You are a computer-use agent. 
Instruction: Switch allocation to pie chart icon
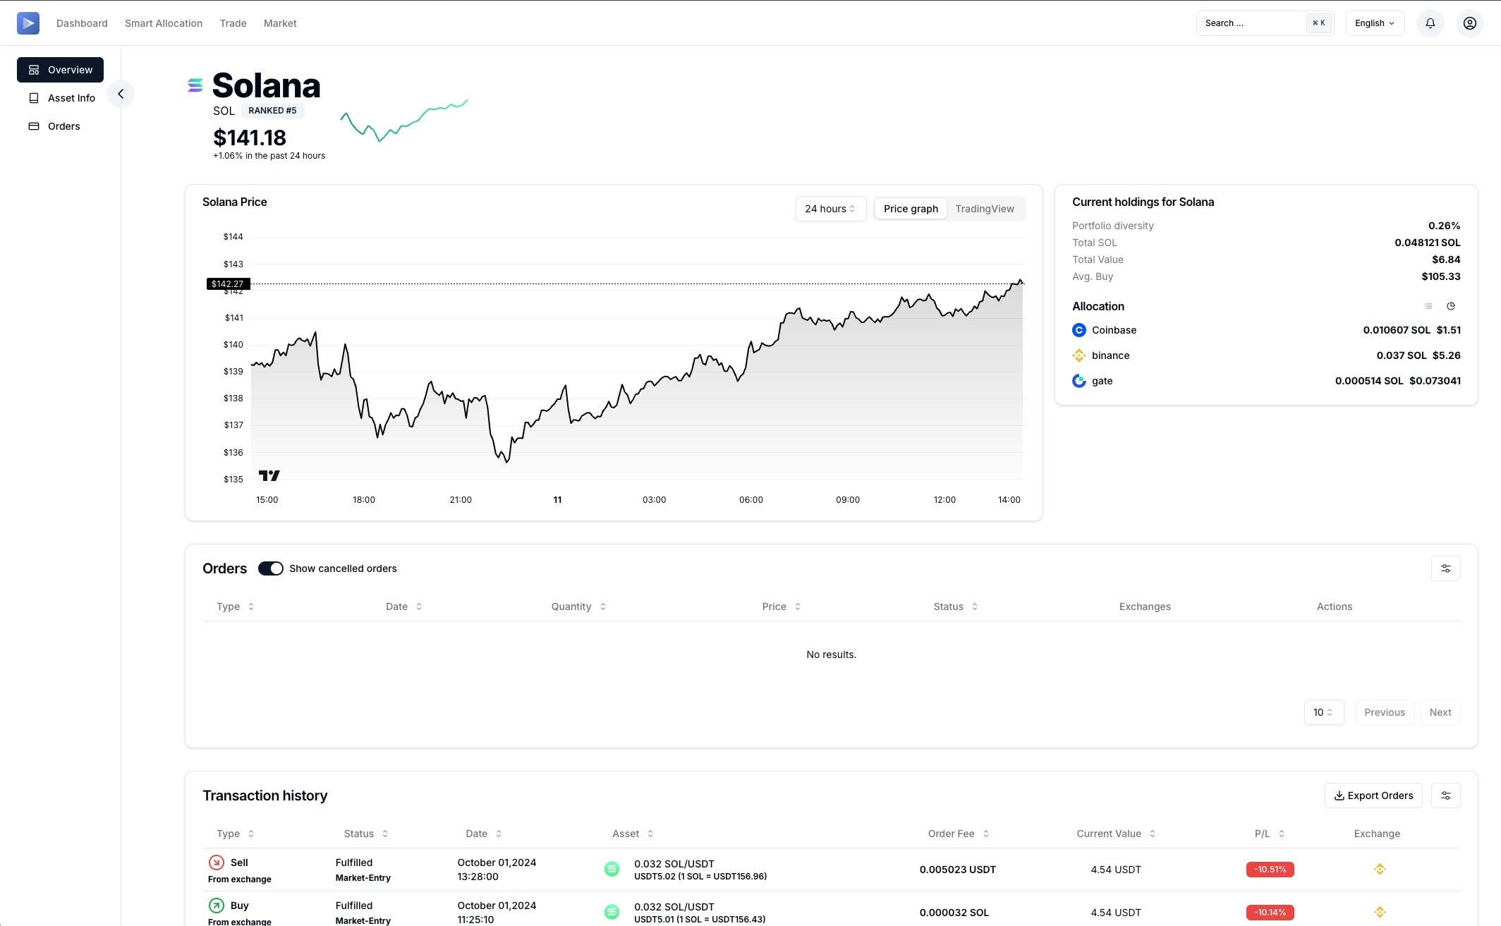point(1450,306)
